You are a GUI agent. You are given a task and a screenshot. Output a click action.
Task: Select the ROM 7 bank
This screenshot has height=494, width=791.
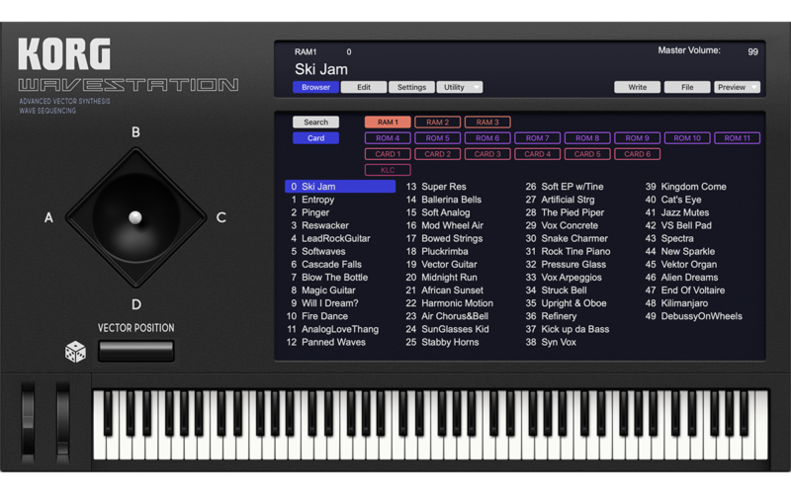coord(537,138)
